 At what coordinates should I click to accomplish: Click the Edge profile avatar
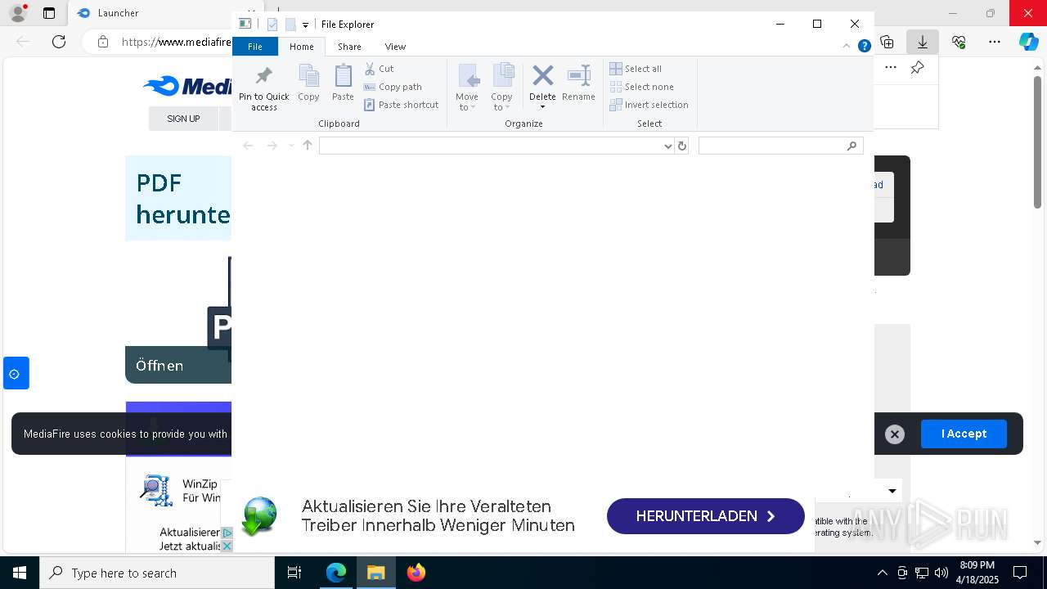tap(17, 13)
